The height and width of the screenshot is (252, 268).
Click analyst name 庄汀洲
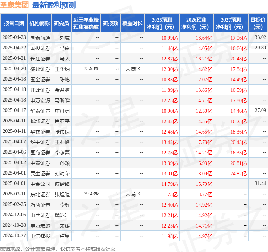[62, 111]
